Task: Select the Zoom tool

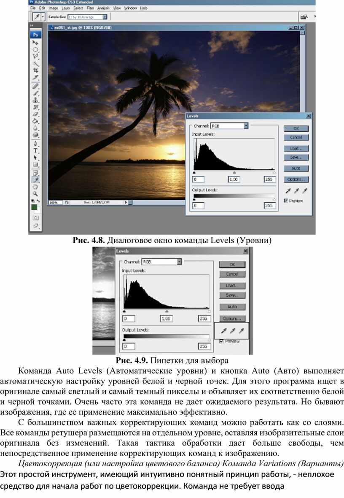Action: (35, 193)
